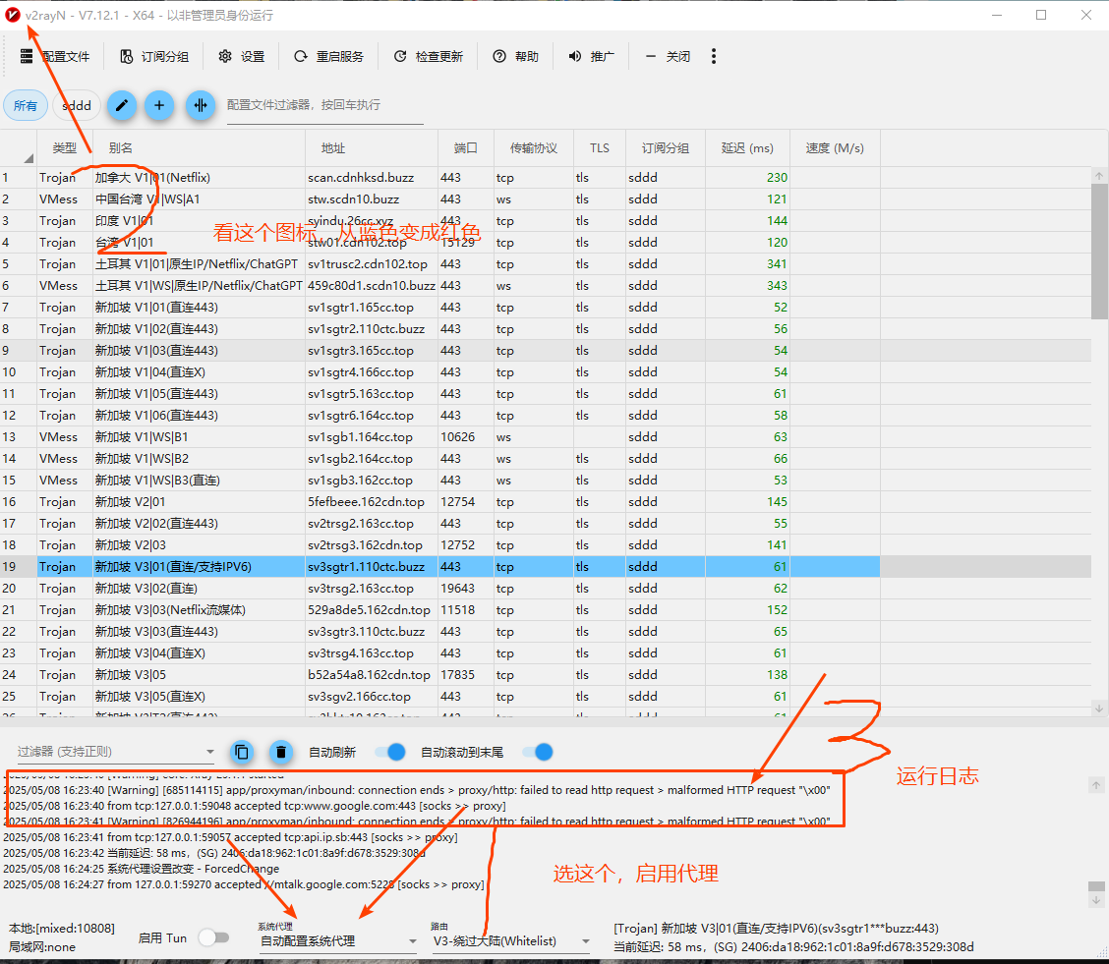Toggle the 自动滚动到末尾 switch
This screenshot has height=964, width=1109.
click(538, 753)
